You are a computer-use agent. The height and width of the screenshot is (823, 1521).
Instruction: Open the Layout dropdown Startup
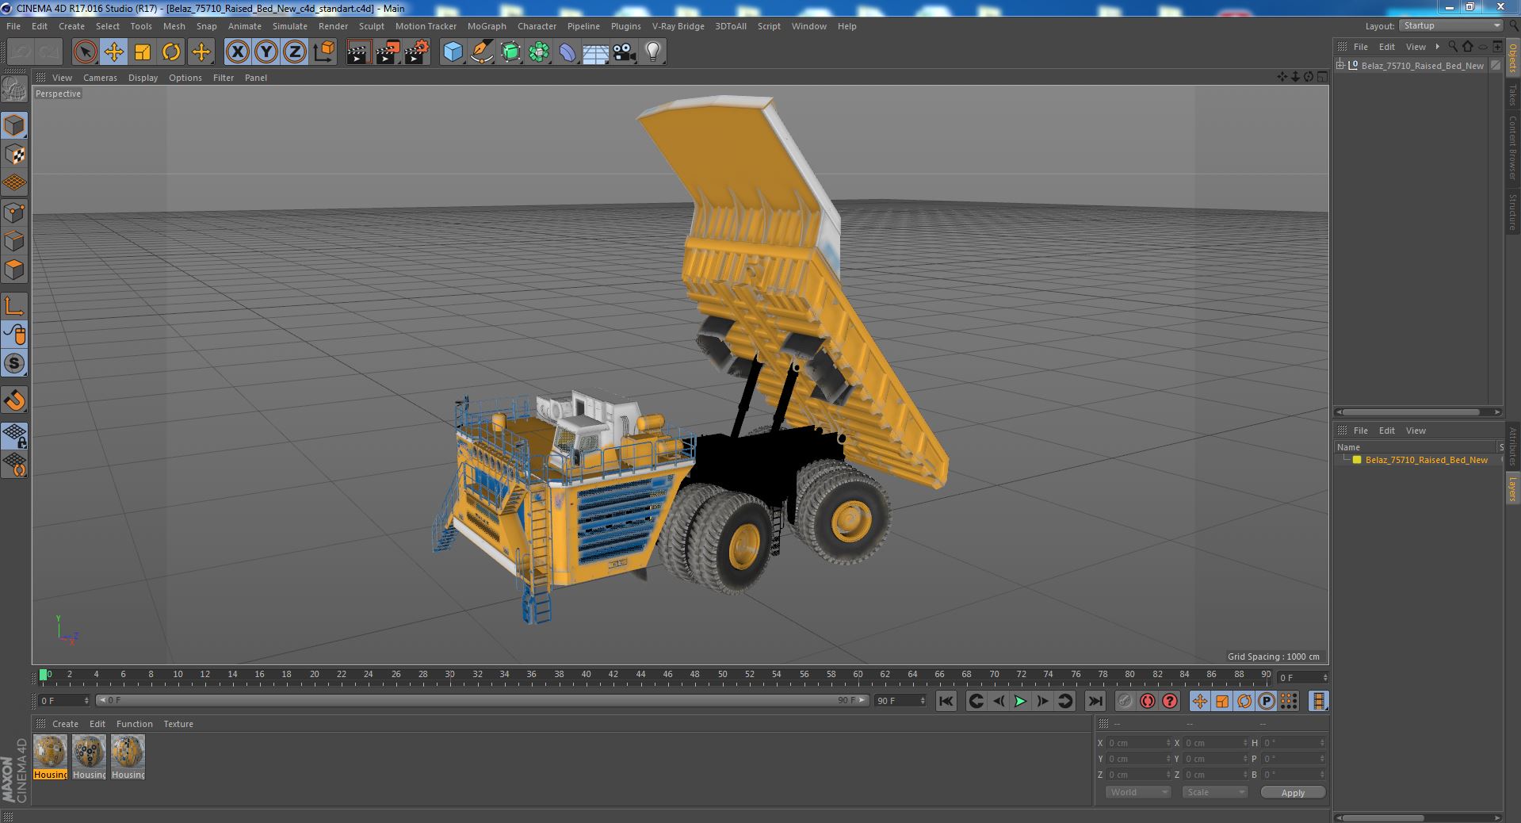pos(1450,25)
